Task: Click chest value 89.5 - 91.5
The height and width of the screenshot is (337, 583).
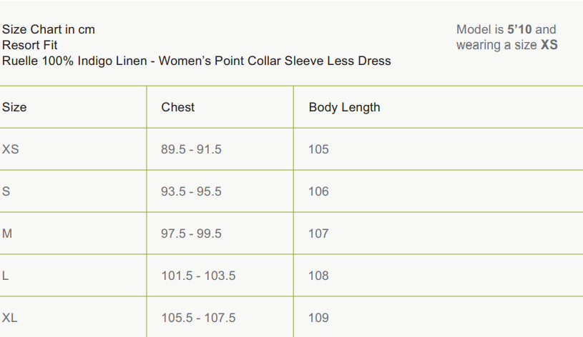Action: pyautogui.click(x=191, y=149)
